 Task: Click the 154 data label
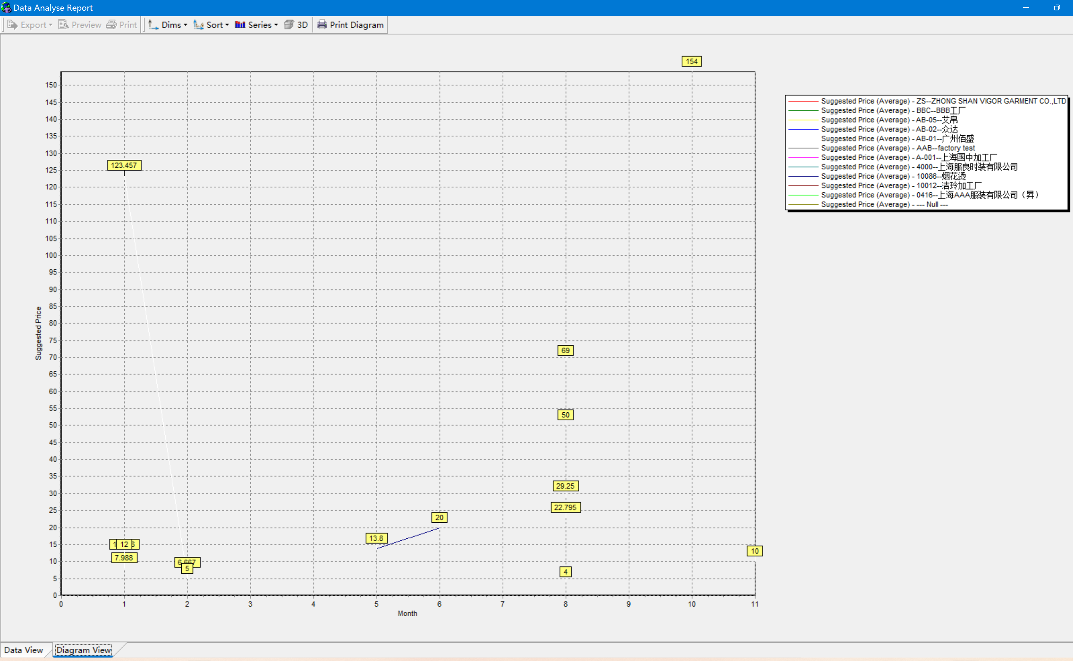click(691, 62)
